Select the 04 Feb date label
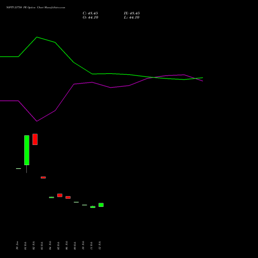The image size is (258, 258). (x=50, y=246)
